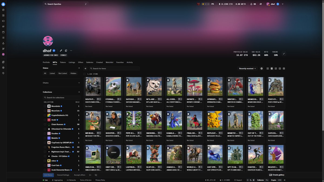Switch to mosaic grid view
This screenshot has height=182, width=324.
click(x=276, y=68)
